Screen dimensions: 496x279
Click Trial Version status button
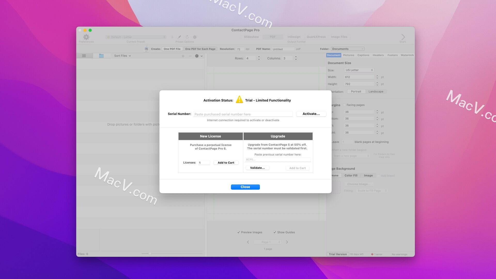click(x=338, y=254)
